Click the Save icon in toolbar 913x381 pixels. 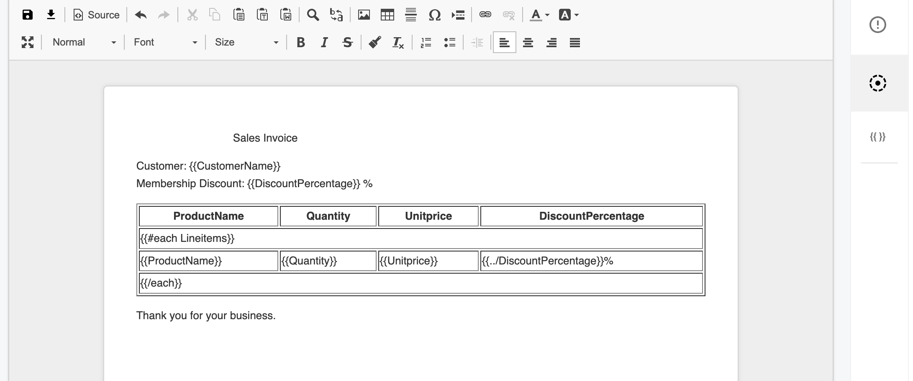point(28,15)
